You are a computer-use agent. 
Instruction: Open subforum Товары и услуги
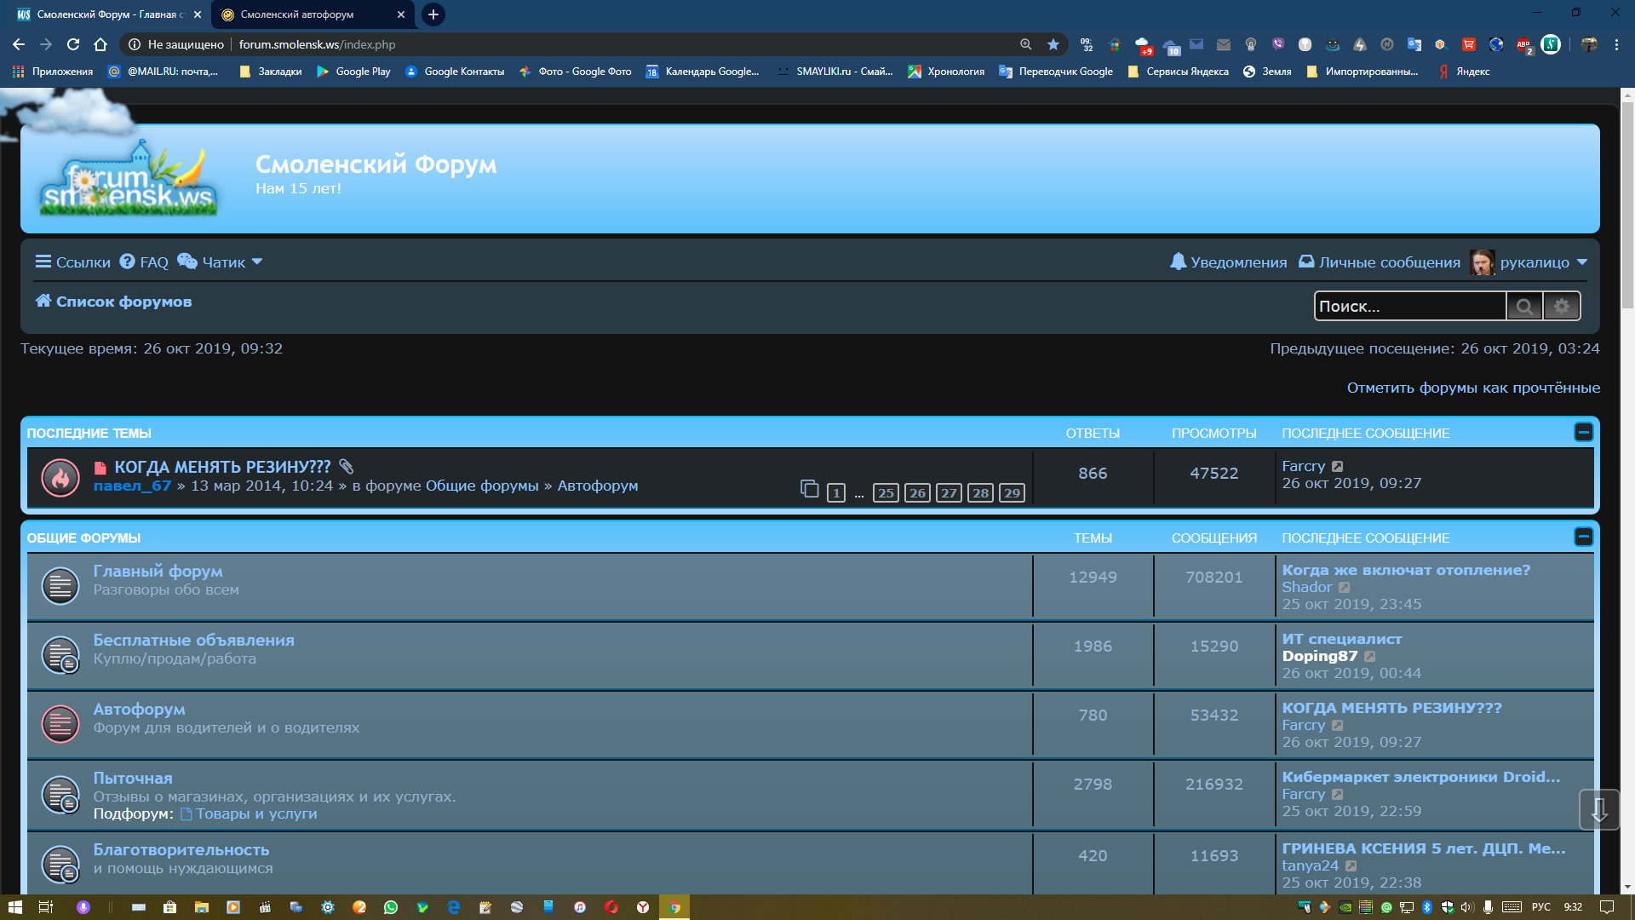(x=256, y=814)
